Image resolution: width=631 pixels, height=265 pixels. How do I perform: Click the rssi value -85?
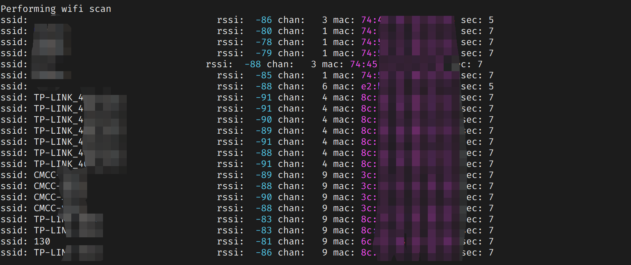(x=263, y=75)
